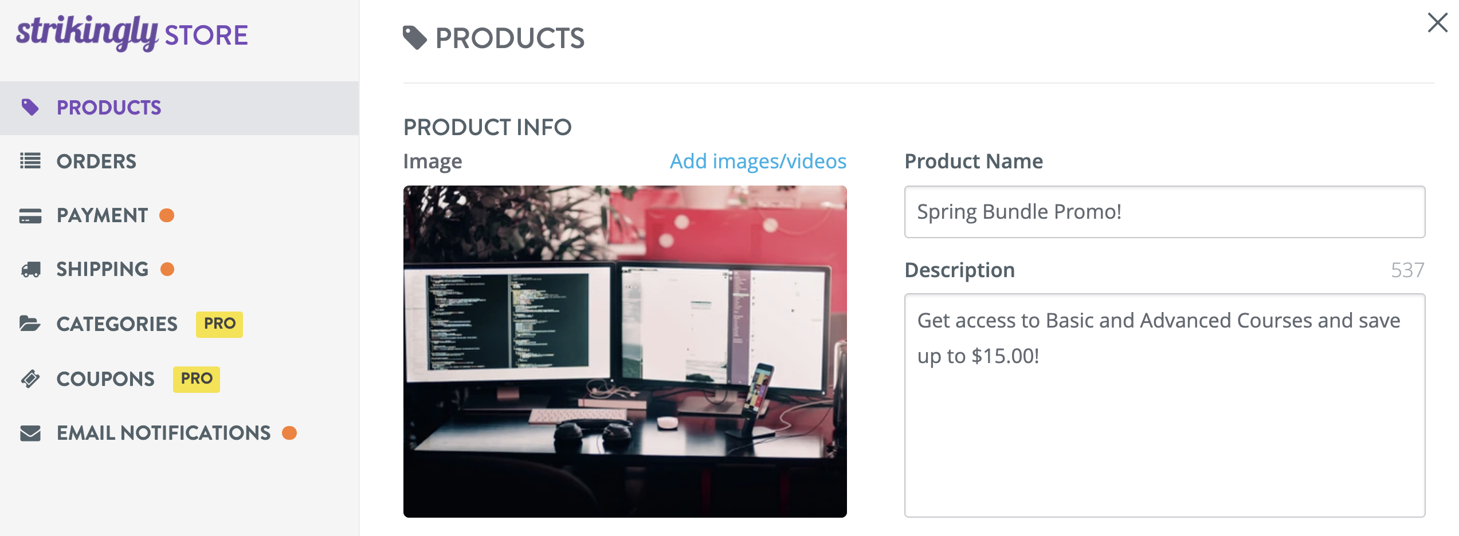This screenshot has height=536, width=1459.
Task: Click the Email Notifications envelope icon
Action: [30, 433]
